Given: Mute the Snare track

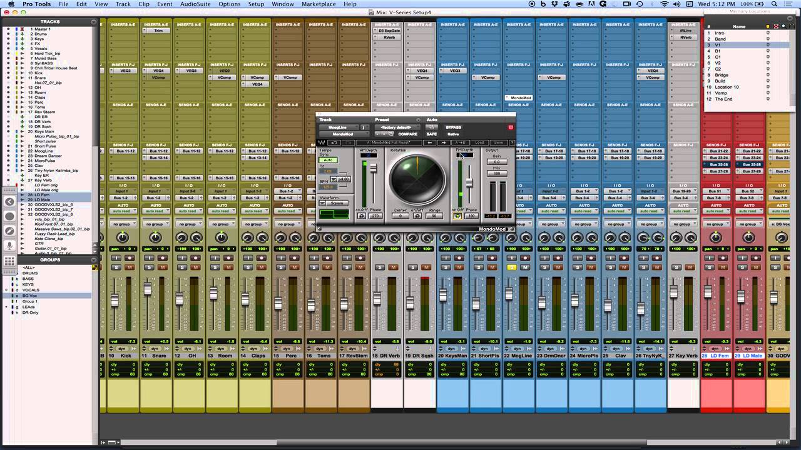Looking at the screenshot, I should click(163, 267).
